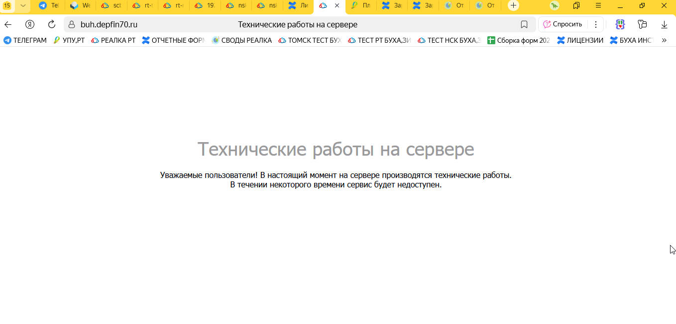The height and width of the screenshot is (324, 676).
Task: Expand the tab list chevron beside the counter
Action: 23,5
